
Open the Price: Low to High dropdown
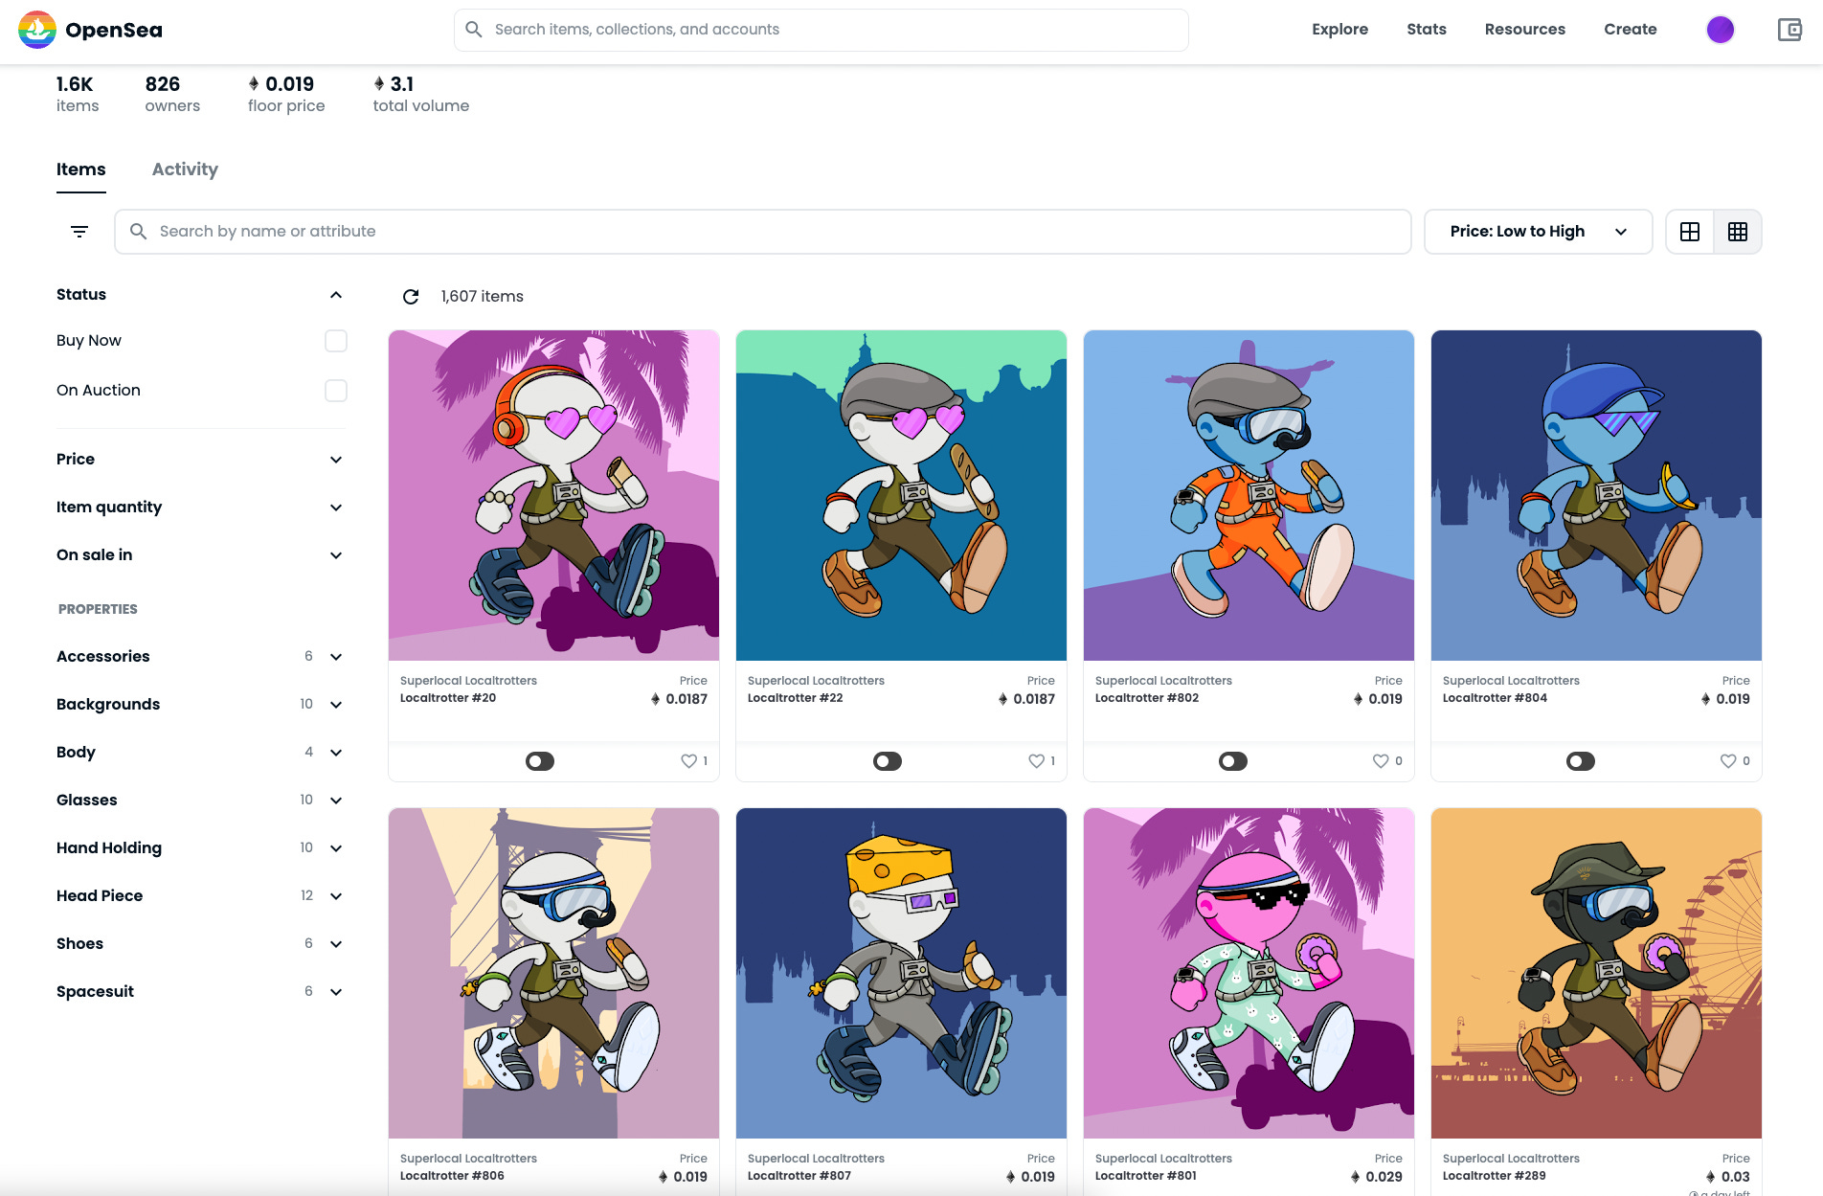(x=1538, y=232)
